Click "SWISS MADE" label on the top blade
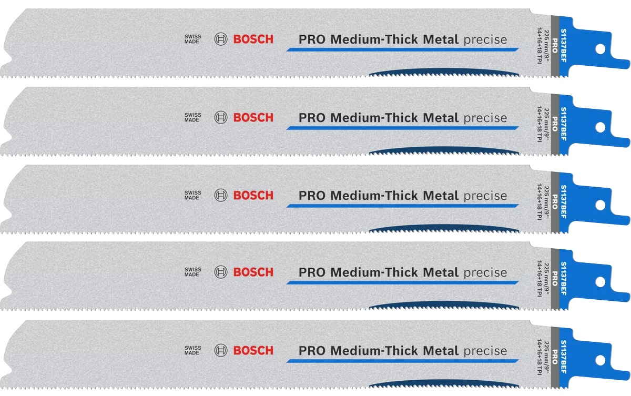Image resolution: width=631 pixels, height=396 pixels. pos(192,39)
